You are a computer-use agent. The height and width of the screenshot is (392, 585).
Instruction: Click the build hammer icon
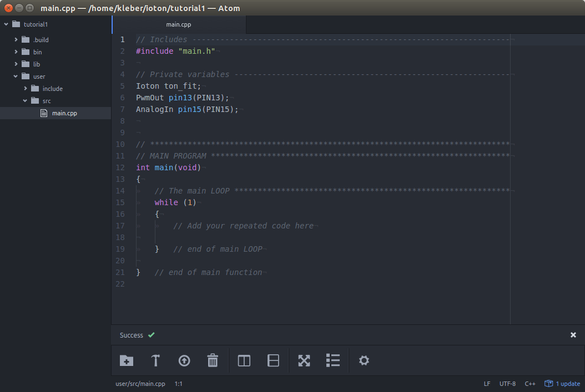coord(155,360)
